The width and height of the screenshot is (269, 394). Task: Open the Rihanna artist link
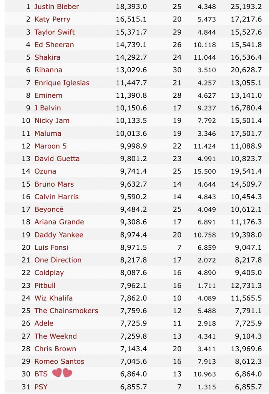click(48, 70)
